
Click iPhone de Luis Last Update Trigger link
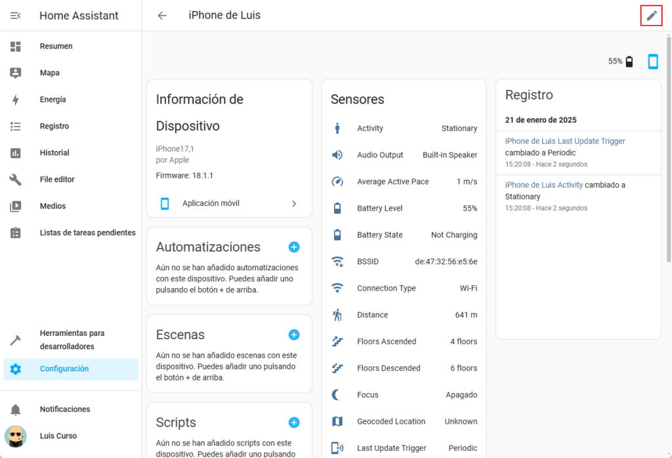tap(565, 141)
